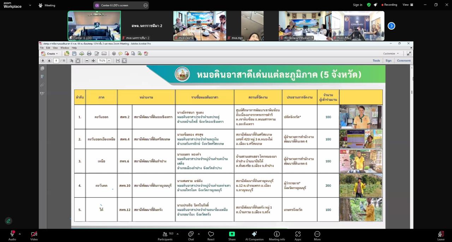Open the File menu in Acrobat
This screenshot has width=452, height=242.
point(41,48)
